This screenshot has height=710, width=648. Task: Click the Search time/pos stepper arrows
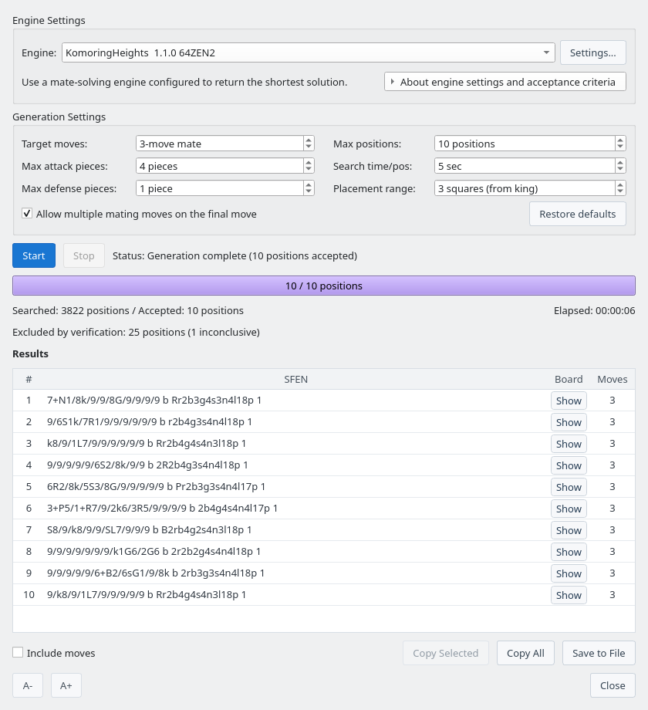click(620, 166)
